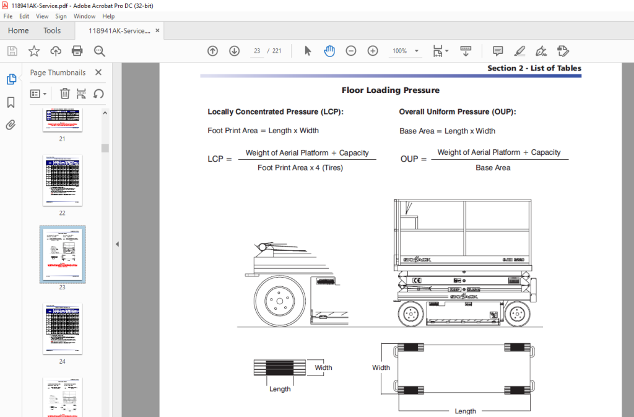The width and height of the screenshot is (634, 417).
Task: Close the Page Thumbnails panel
Action: [98, 72]
